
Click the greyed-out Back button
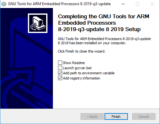[92, 117]
